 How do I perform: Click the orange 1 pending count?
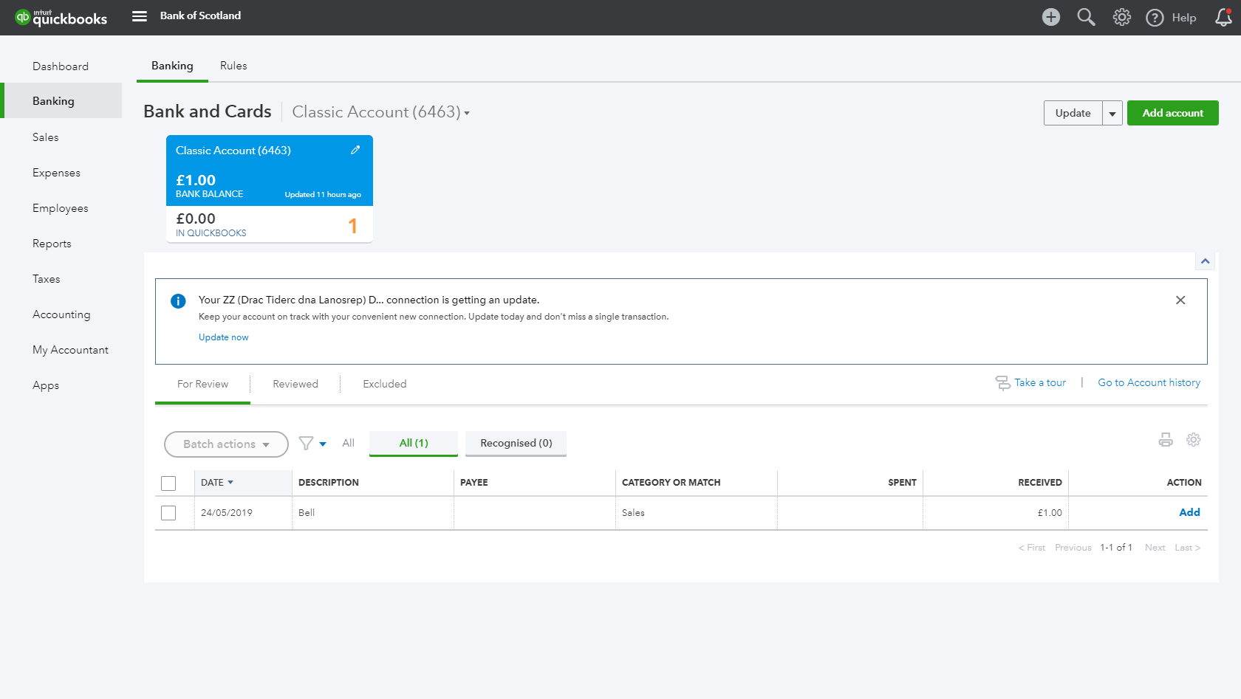click(x=352, y=226)
